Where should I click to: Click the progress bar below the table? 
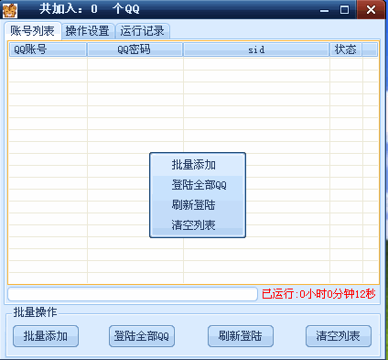point(133,294)
